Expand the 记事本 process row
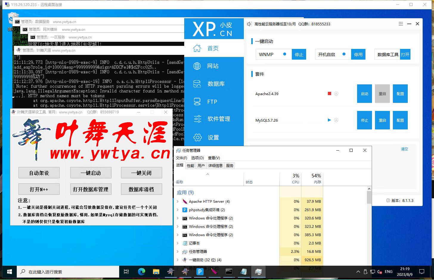Viewport: 434px width, 280px height. 178,243
